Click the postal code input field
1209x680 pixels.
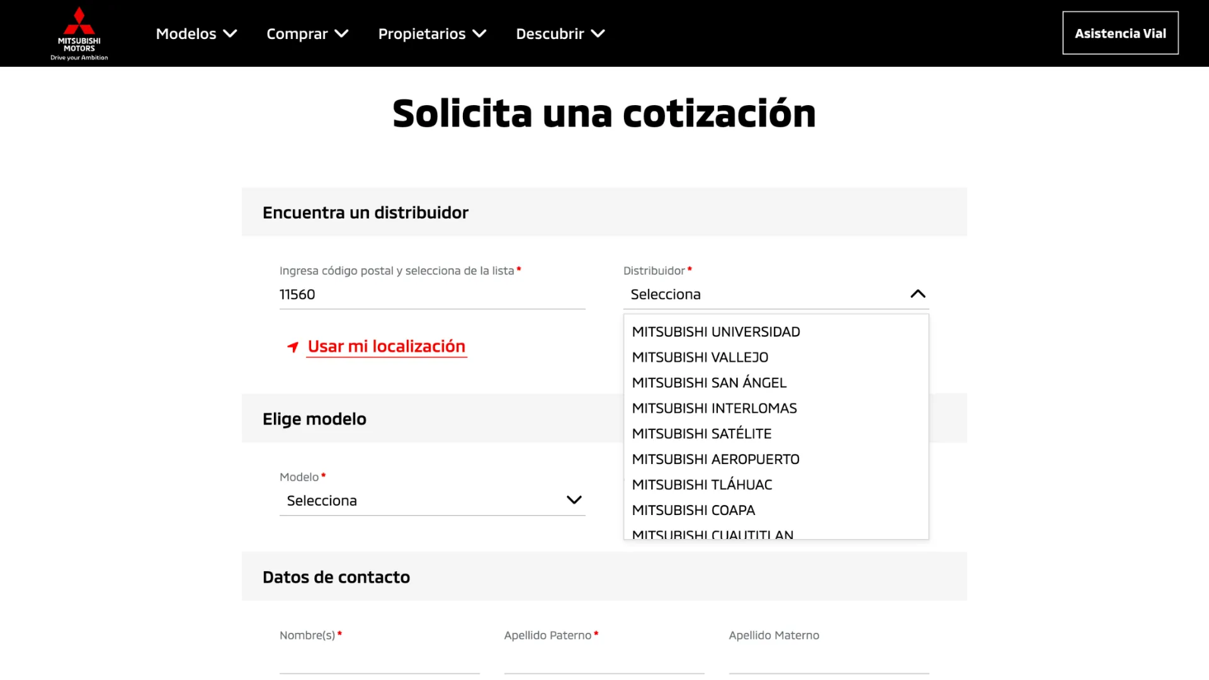point(432,295)
